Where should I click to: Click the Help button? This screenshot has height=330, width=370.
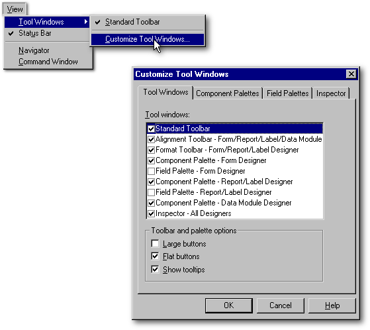[x=332, y=305]
